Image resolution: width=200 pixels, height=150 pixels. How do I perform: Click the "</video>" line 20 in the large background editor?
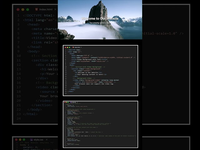[44, 101]
